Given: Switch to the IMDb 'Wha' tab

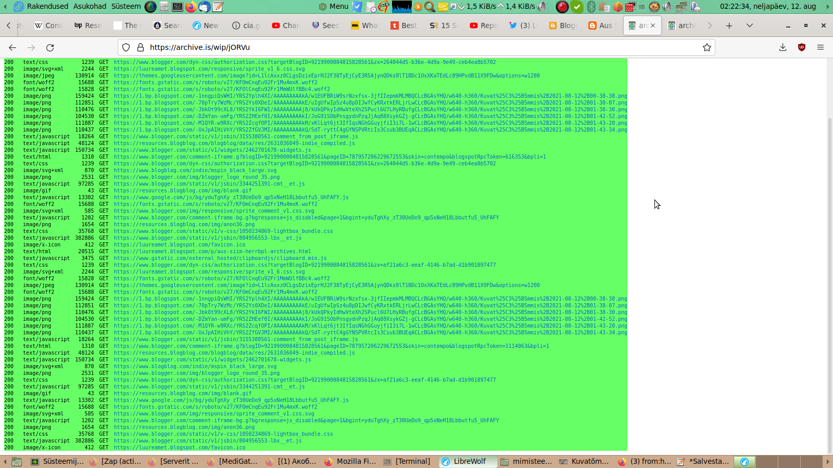Looking at the screenshot, I should click(x=365, y=25).
